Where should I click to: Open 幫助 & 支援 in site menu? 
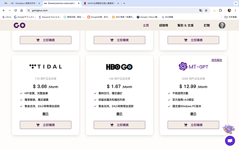point(185,25)
